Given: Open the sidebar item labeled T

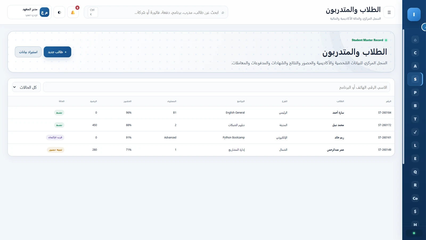Looking at the screenshot, I should 415,119.
